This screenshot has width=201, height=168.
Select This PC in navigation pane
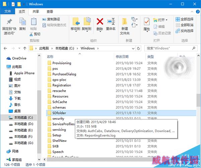(14, 67)
